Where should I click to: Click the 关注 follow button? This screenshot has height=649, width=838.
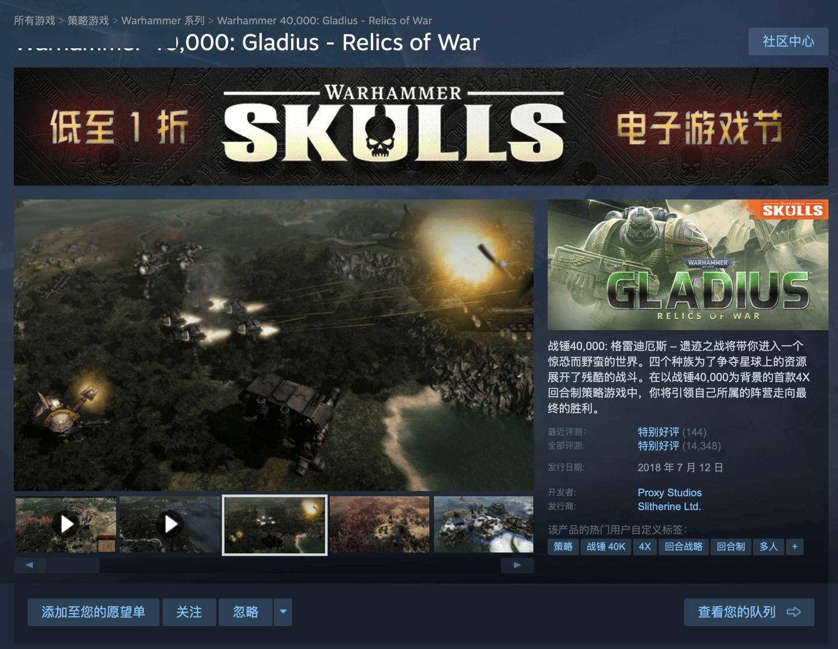tap(189, 612)
